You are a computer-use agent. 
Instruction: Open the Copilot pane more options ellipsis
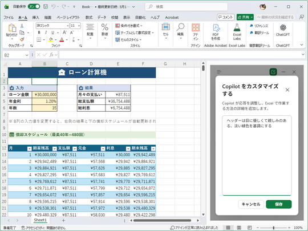pyautogui.click(x=283, y=72)
